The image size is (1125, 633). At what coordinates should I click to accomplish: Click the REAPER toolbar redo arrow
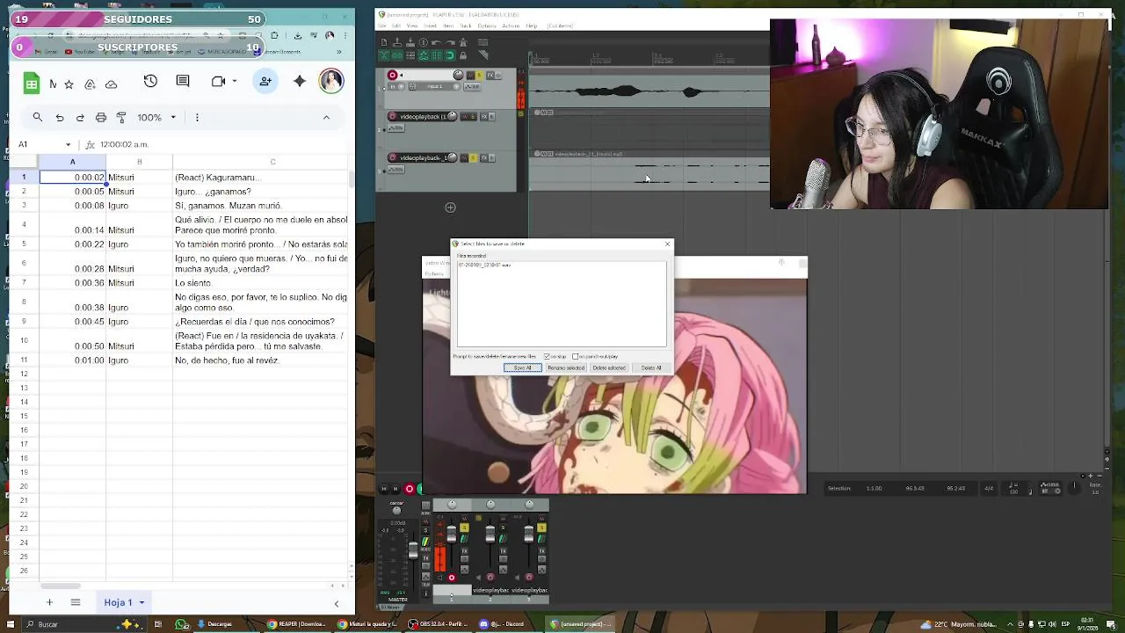point(450,42)
